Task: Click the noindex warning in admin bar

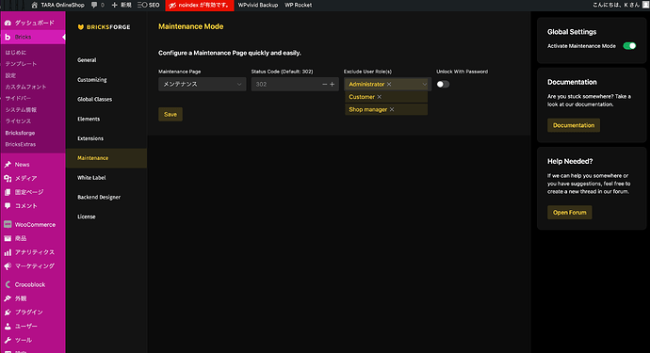Action: point(200,5)
